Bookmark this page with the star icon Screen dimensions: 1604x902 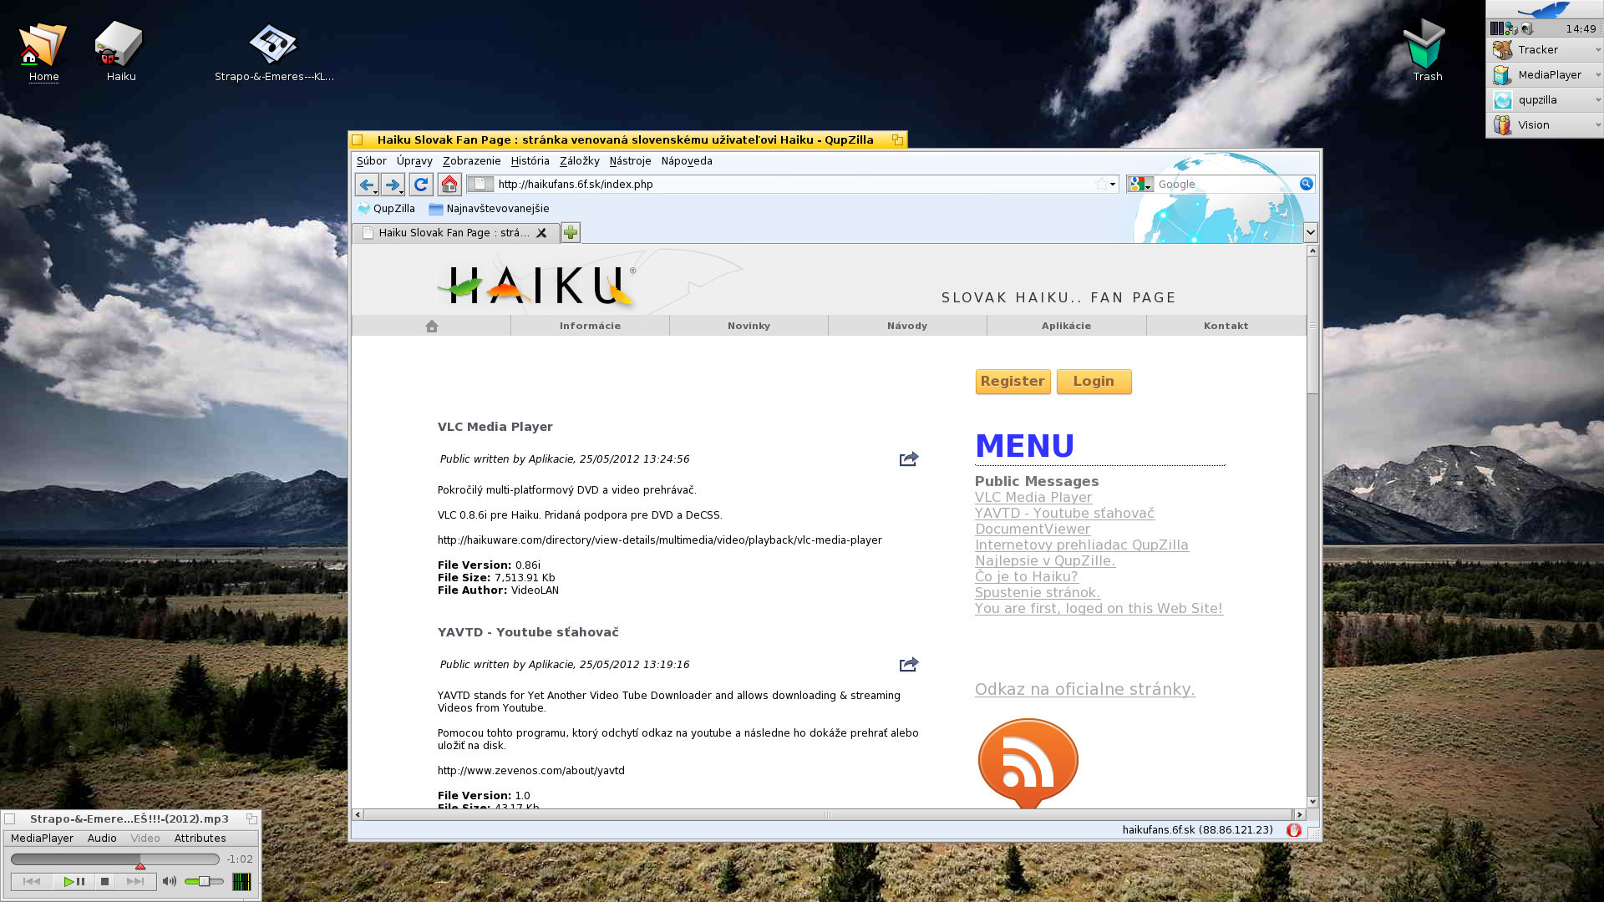1101,184
